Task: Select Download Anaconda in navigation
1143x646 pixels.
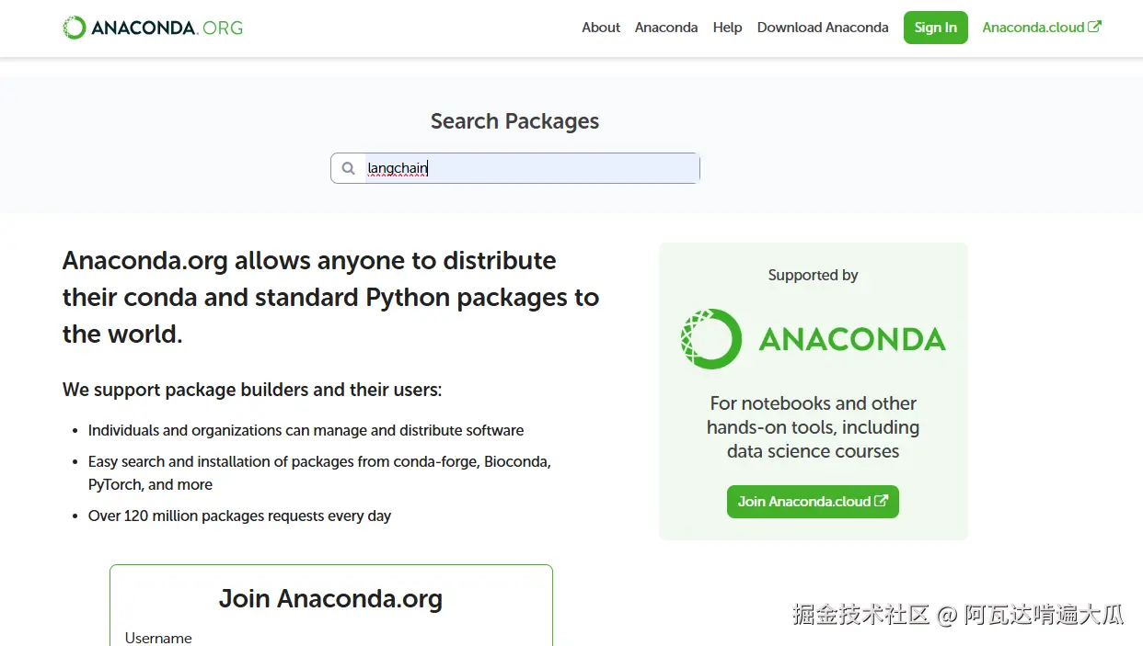Action: (823, 28)
